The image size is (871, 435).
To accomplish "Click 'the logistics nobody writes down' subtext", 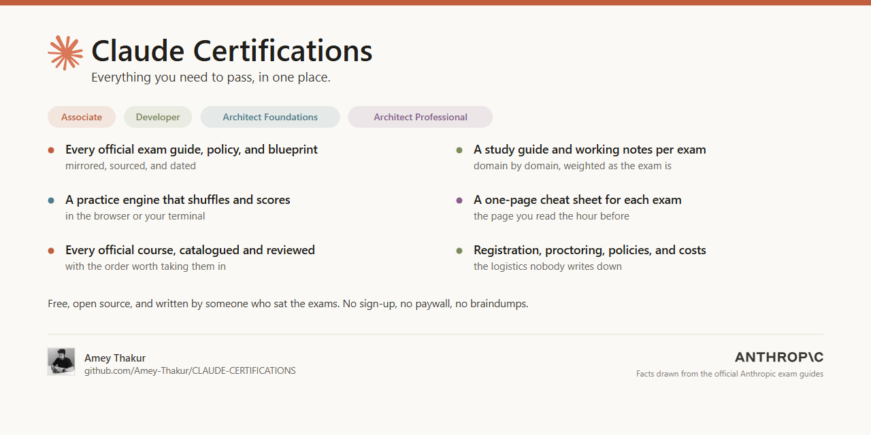I will click(548, 266).
